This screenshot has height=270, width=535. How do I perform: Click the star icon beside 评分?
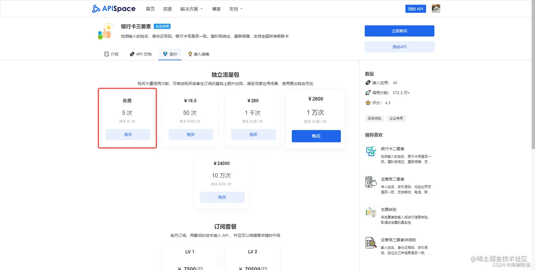pyautogui.click(x=368, y=103)
